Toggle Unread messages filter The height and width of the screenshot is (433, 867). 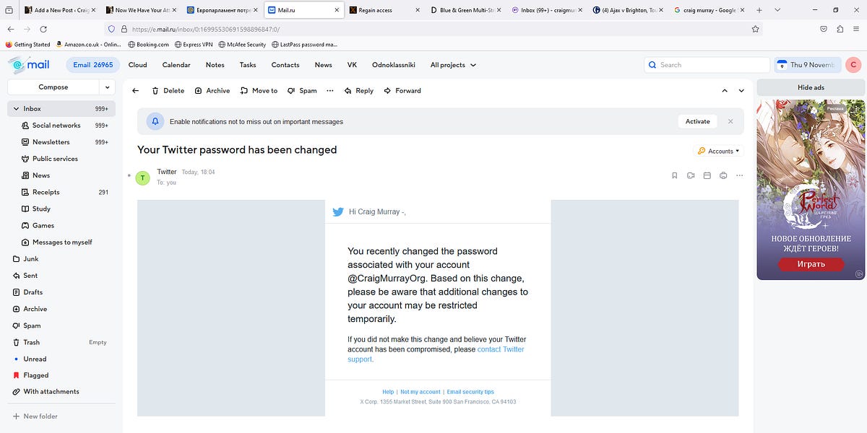pos(34,359)
